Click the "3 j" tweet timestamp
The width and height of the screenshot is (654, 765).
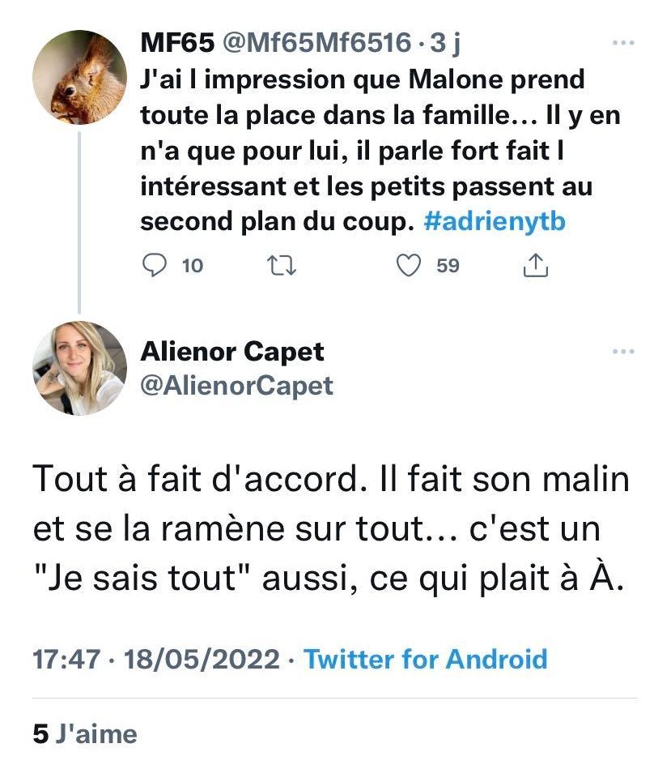445,42
